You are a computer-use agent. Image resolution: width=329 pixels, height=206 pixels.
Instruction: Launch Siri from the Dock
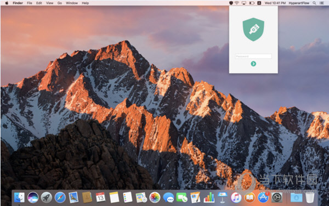(x=33, y=197)
